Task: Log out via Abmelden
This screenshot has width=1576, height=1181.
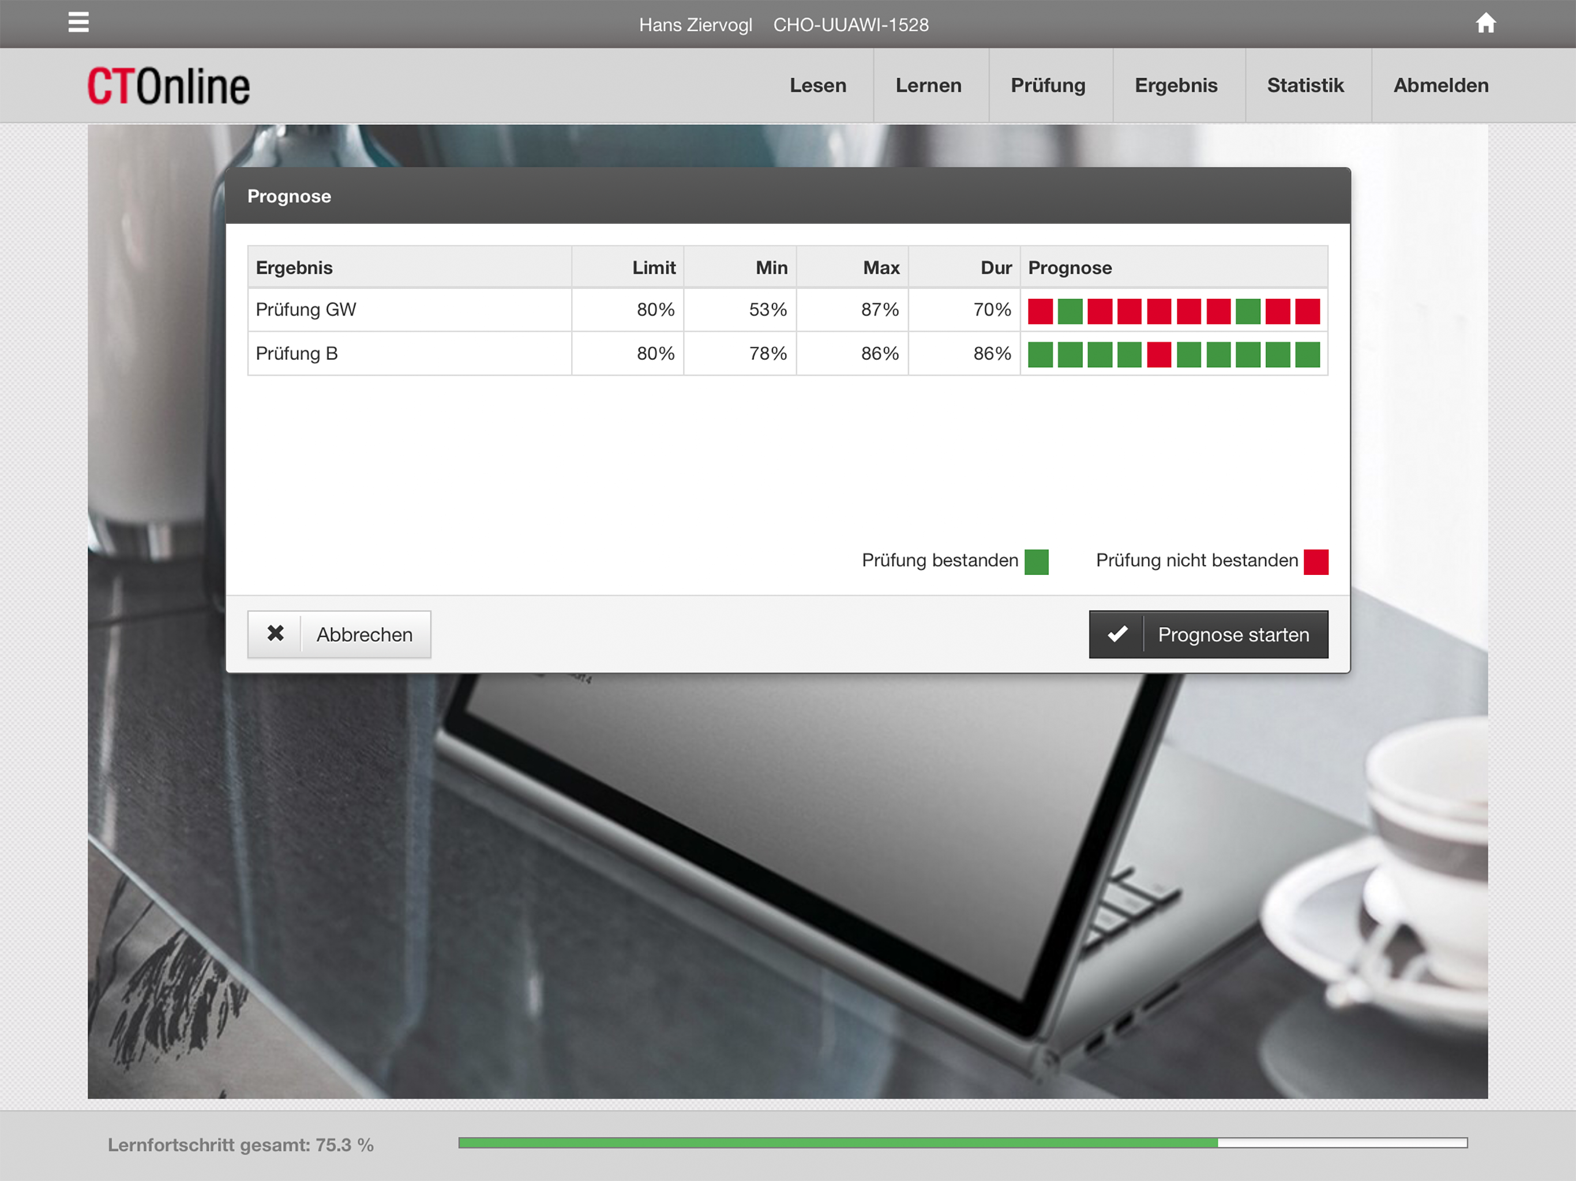Action: tap(1440, 85)
